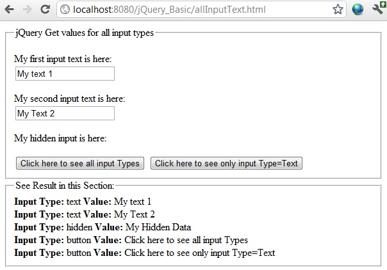387x270 pixels.
Task: Click the browser back arrow
Action: 10,10
